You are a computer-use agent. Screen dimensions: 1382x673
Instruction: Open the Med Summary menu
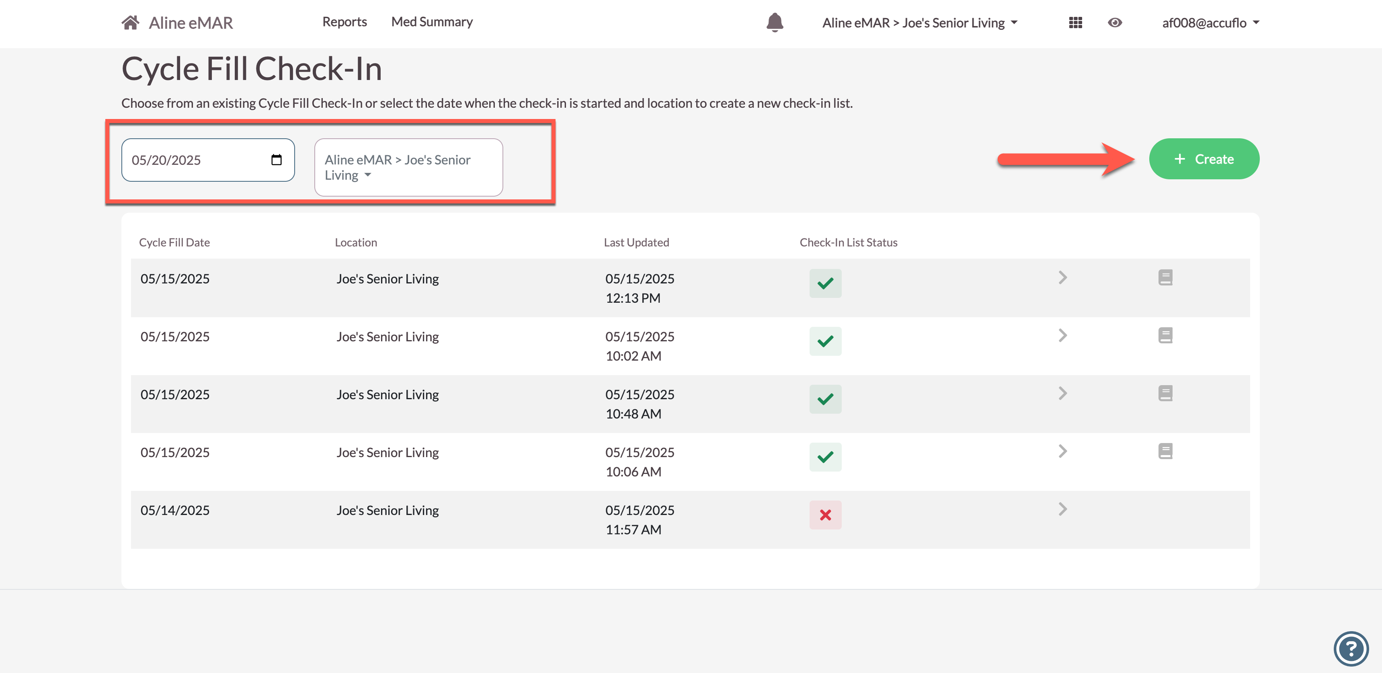click(432, 22)
